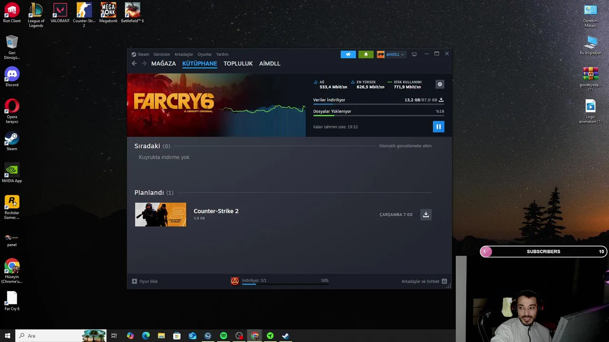Start Counter-Strike 2 download now icon
This screenshot has height=342, width=609.
[426, 214]
